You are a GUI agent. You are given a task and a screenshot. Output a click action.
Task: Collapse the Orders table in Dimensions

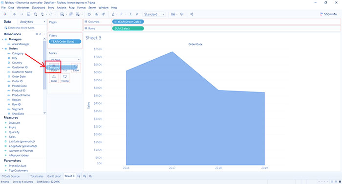[x=2, y=48]
